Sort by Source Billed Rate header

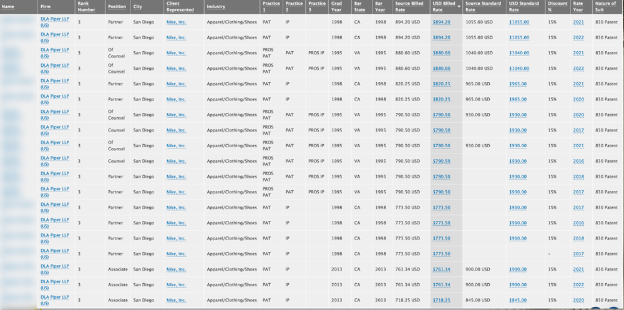[409, 7]
